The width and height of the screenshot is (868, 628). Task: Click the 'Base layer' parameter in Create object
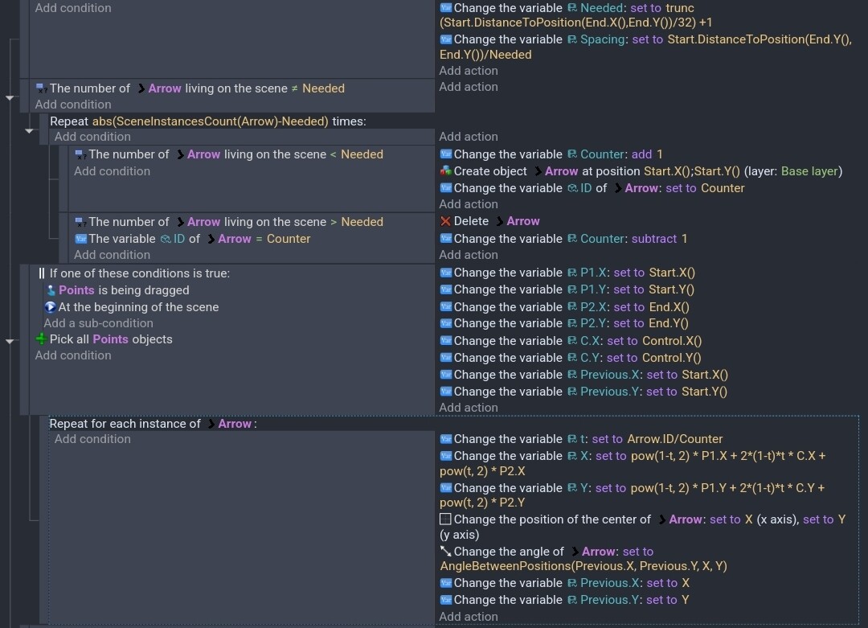pyautogui.click(x=809, y=171)
